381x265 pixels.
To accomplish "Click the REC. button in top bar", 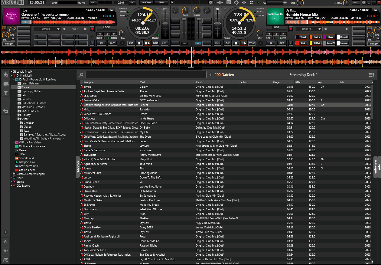I will (x=93, y=2).
